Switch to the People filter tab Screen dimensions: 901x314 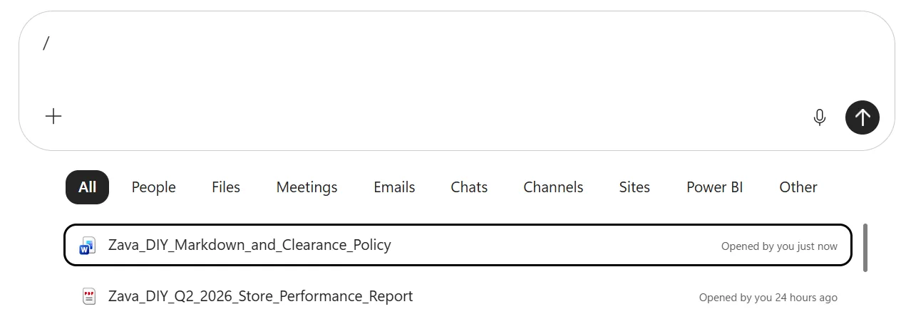[153, 187]
